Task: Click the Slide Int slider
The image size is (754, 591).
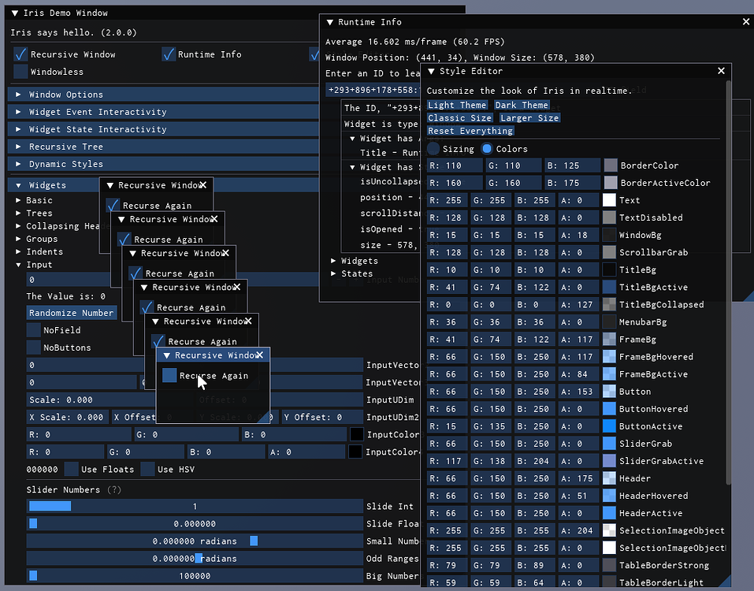Action: pos(194,506)
